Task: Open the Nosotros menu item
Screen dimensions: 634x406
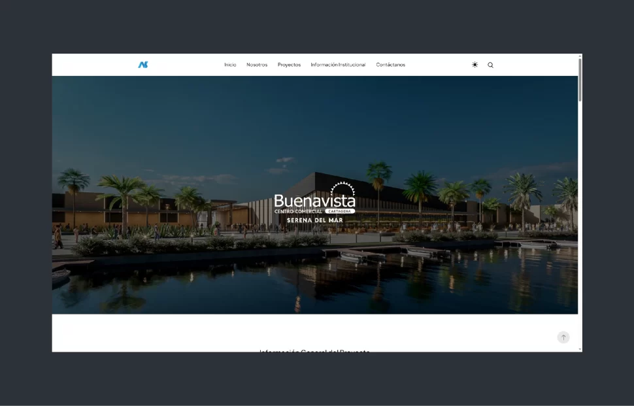Action: click(x=257, y=65)
